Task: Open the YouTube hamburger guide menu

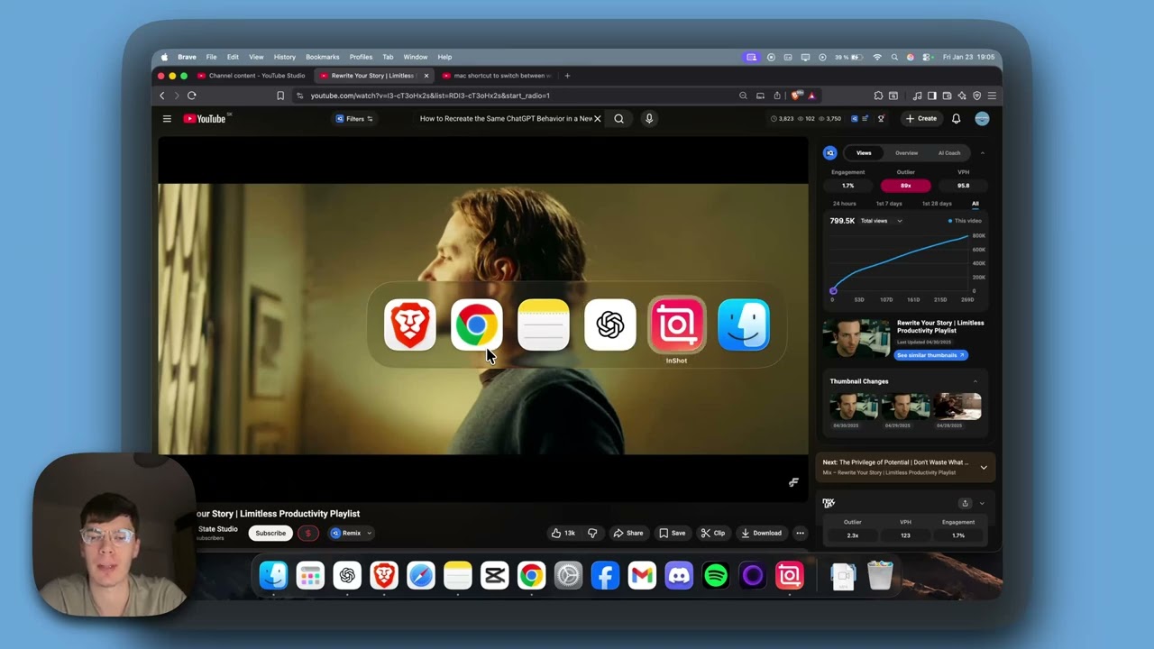Action: pos(167,118)
